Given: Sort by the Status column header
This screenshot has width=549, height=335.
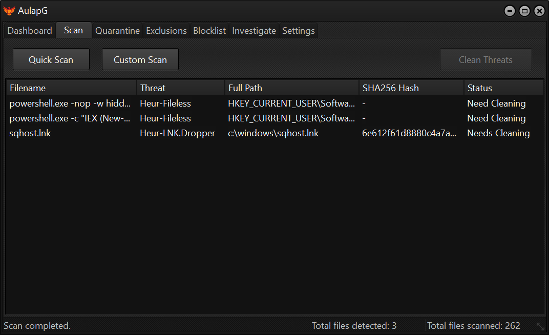Looking at the screenshot, I should tap(504, 88).
